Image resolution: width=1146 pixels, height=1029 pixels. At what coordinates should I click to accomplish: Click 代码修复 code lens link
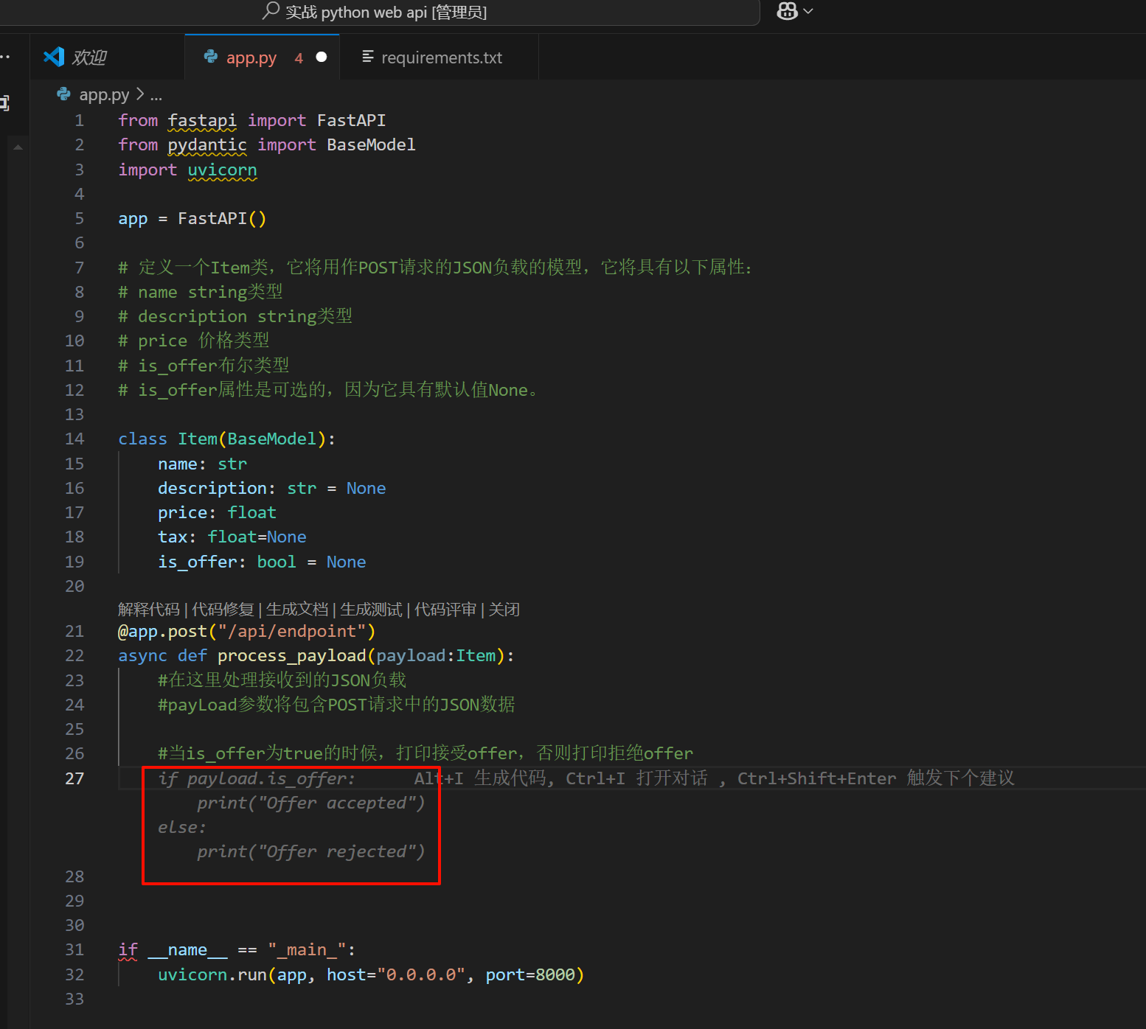click(x=223, y=610)
